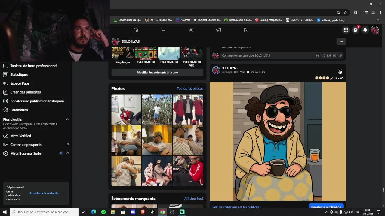This screenshot has width=385, height=216.
Task: Open the Facebook Home icon
Action: coord(136,30)
